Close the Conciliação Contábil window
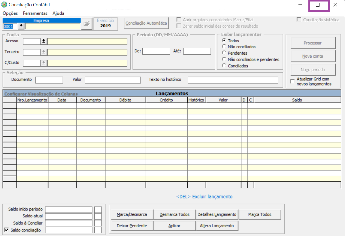The height and width of the screenshot is (236, 345). pos(335,5)
